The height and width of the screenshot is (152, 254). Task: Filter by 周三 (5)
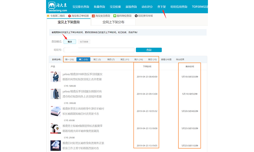pos(97,59)
